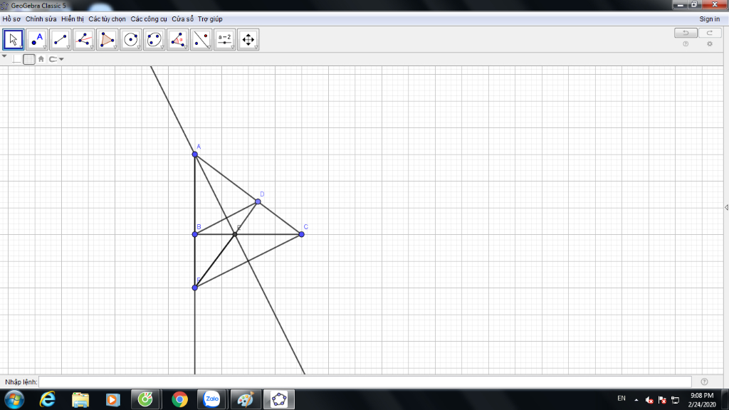Screen dimensions: 729x410
Task: Open File Explorer from taskbar
Action: pyautogui.click(x=80, y=399)
